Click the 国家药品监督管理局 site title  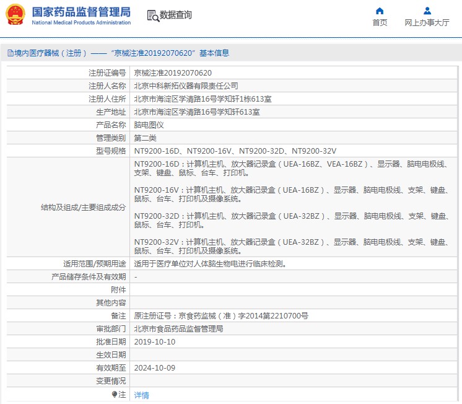(x=81, y=12)
